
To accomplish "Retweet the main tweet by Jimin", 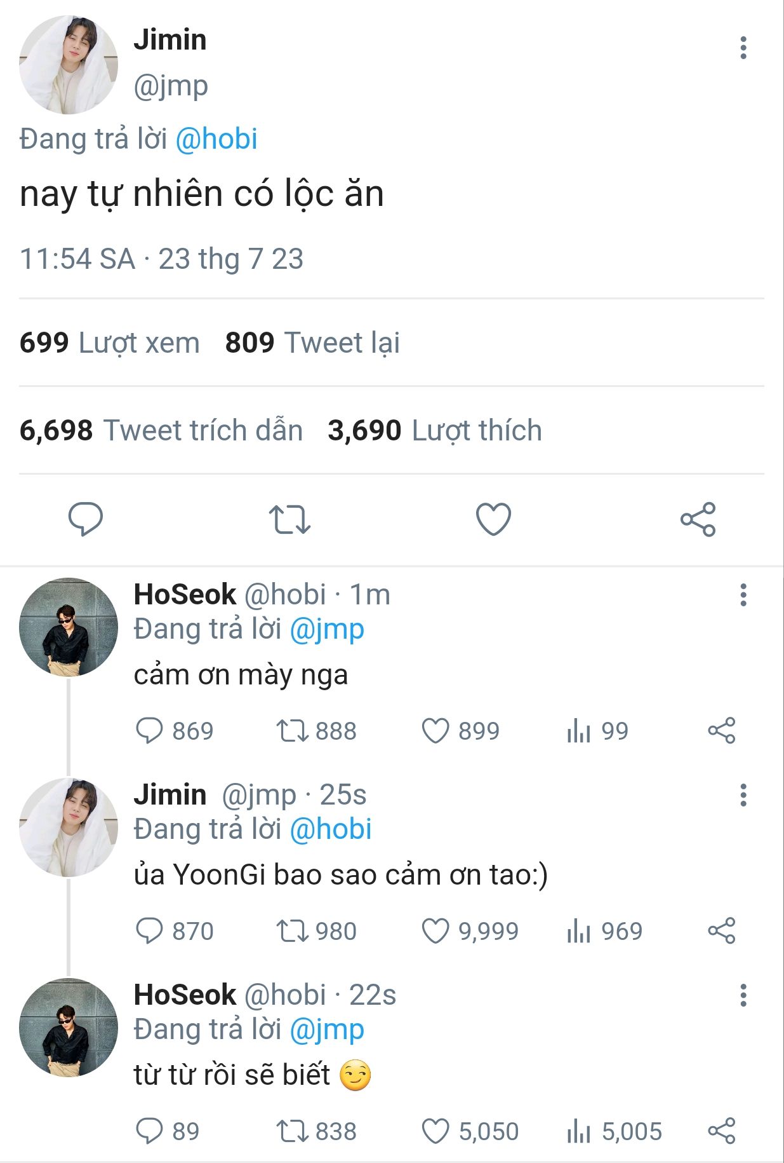I will pyautogui.click(x=289, y=519).
